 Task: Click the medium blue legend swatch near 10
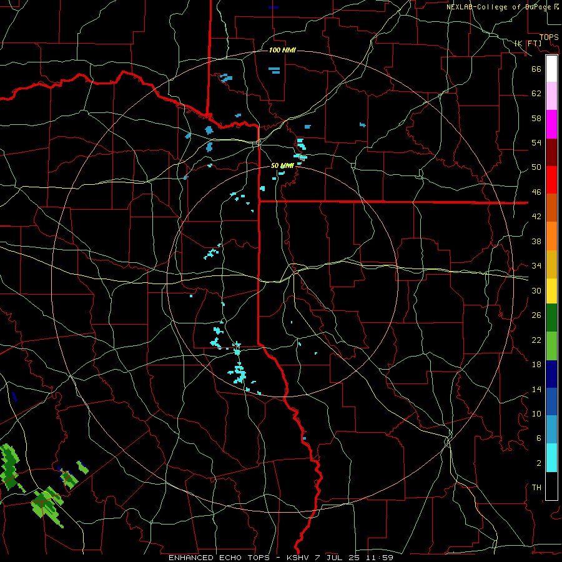point(551,402)
